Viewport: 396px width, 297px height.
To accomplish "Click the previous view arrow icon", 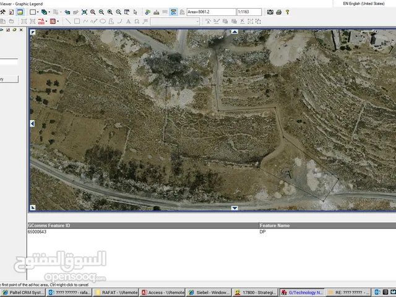I will tap(67, 12).
